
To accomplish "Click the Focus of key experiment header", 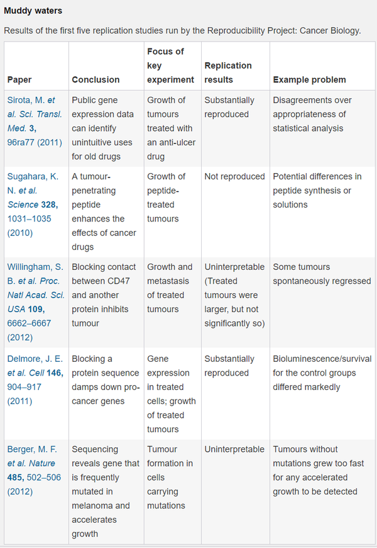I will click(x=170, y=65).
